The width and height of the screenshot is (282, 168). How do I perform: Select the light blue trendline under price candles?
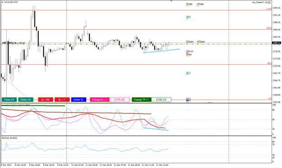pos(162,51)
